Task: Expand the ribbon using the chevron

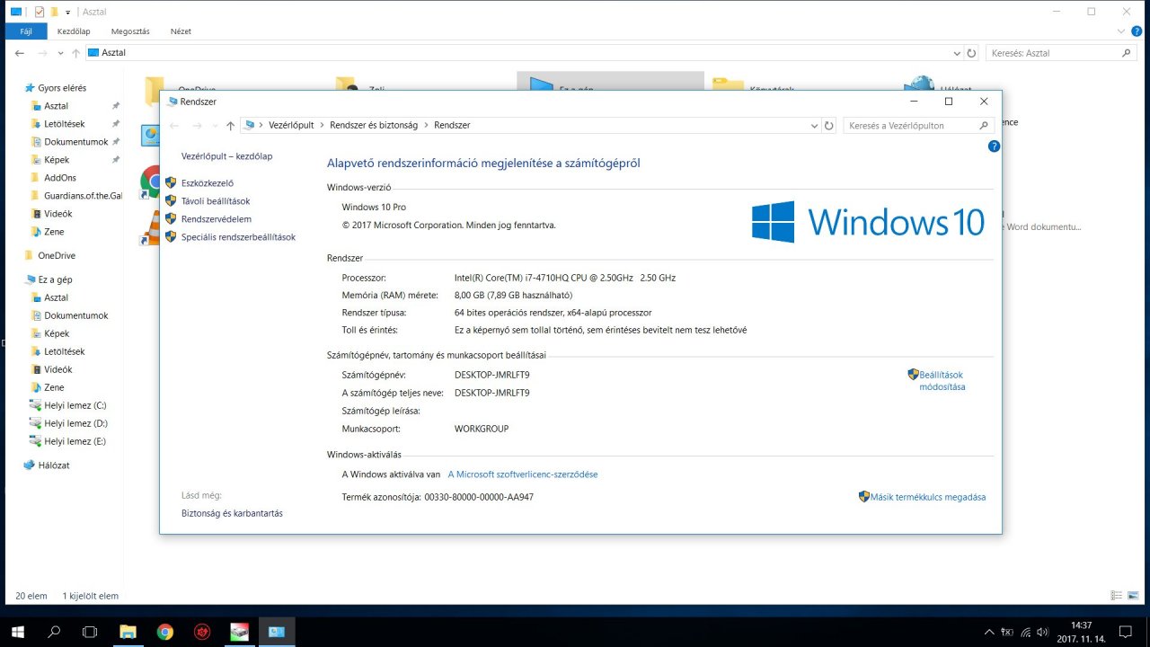Action: tap(1120, 31)
